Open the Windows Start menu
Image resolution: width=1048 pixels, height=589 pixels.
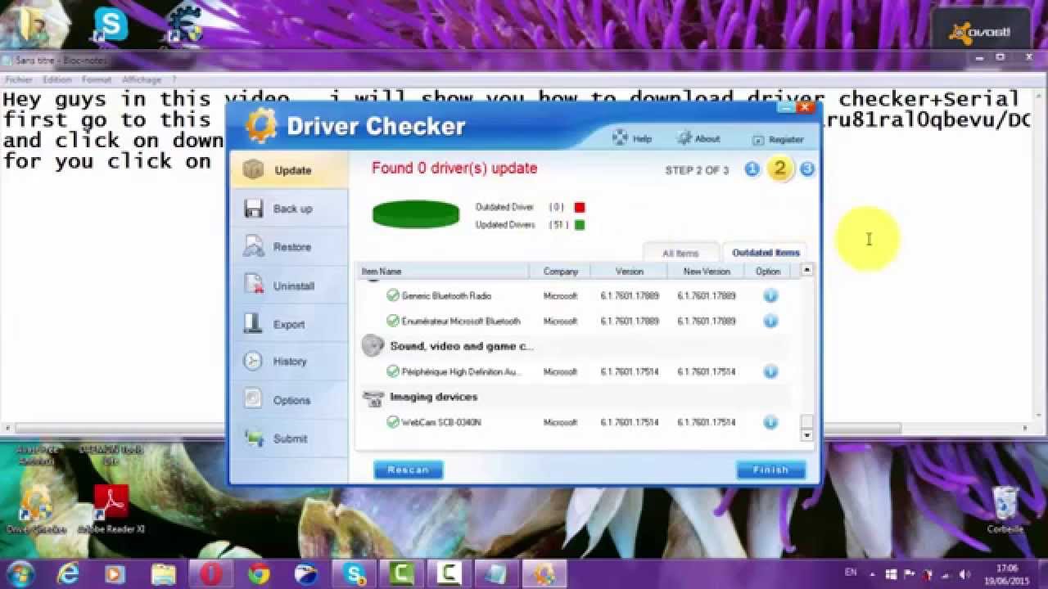tap(20, 574)
